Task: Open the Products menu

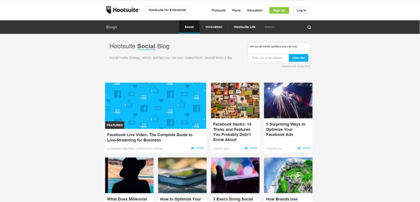Action: [219, 10]
